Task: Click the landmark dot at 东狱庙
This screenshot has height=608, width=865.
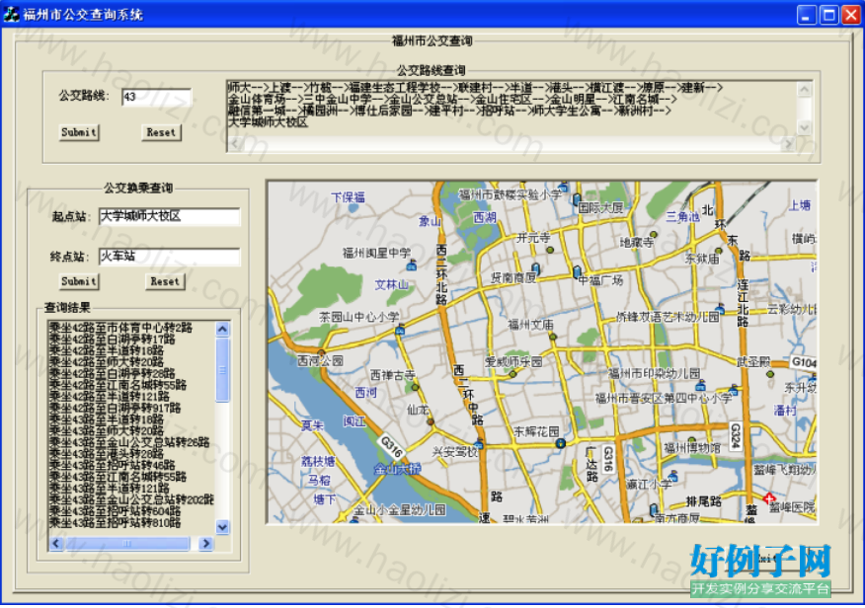Action: 718,251
